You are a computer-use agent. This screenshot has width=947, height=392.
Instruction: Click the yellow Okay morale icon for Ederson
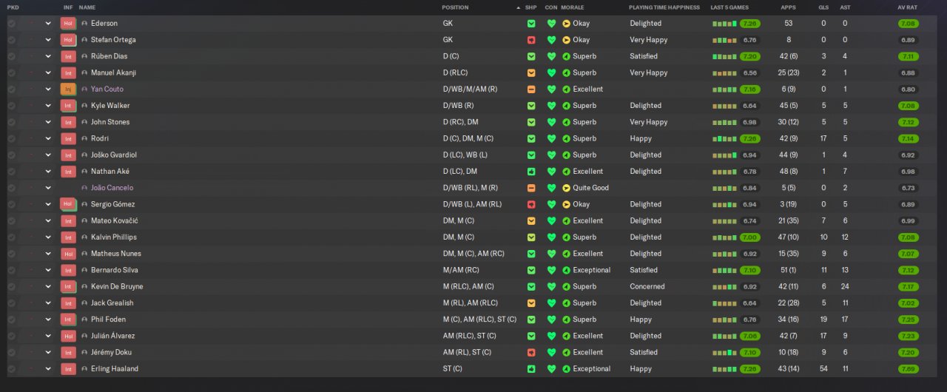point(567,24)
